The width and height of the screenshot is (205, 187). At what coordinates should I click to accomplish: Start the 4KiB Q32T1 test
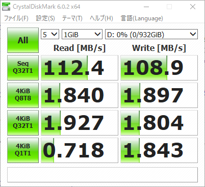23,123
